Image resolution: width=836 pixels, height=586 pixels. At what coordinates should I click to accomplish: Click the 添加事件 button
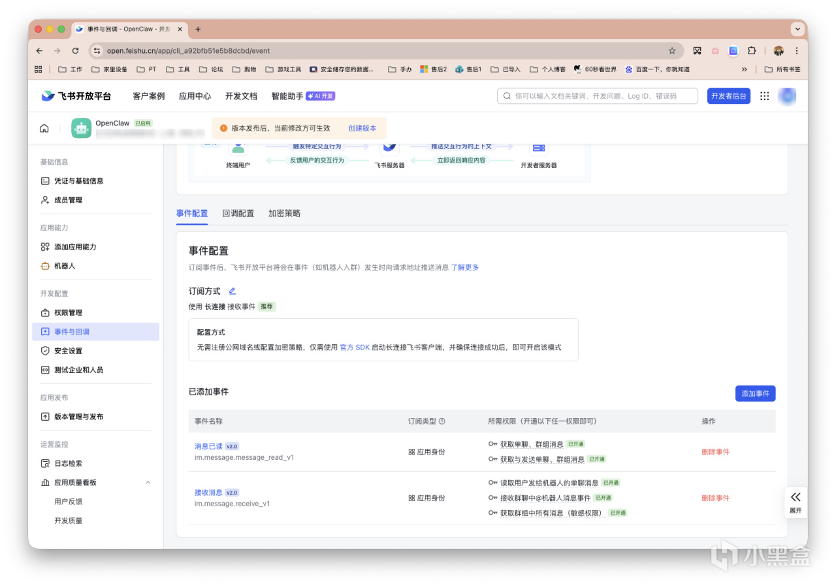point(755,394)
